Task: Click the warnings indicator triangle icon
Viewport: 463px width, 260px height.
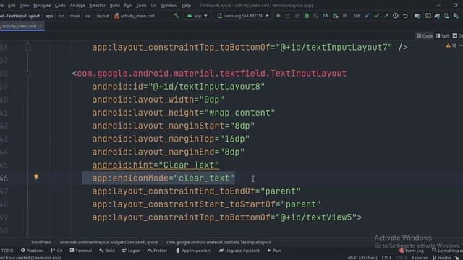Action: click(x=449, y=45)
